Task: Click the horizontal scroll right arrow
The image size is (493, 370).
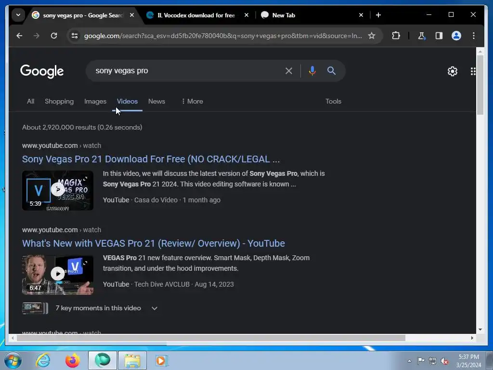Action: click(x=472, y=338)
